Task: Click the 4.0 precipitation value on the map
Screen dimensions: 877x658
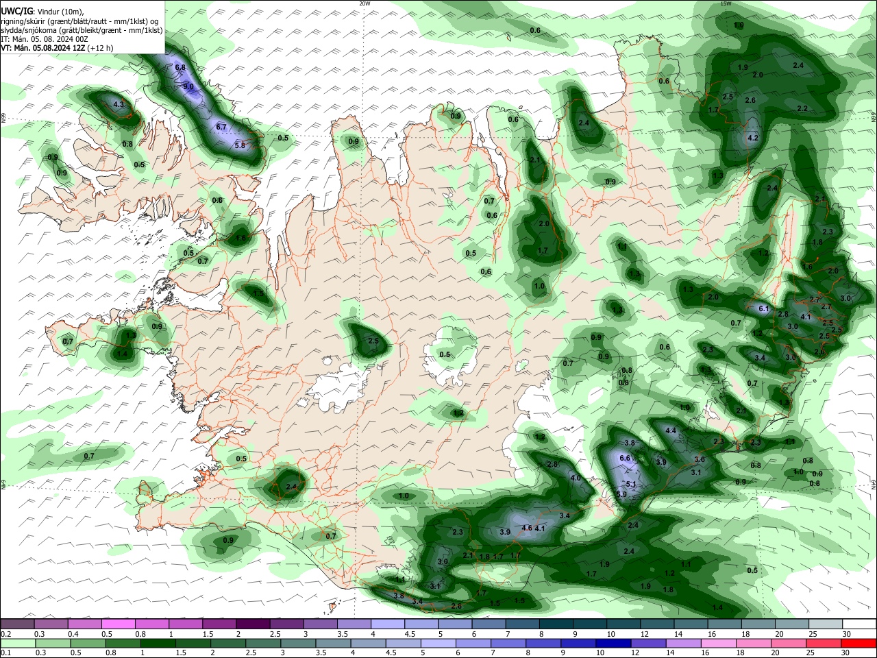Action: pyautogui.click(x=576, y=478)
